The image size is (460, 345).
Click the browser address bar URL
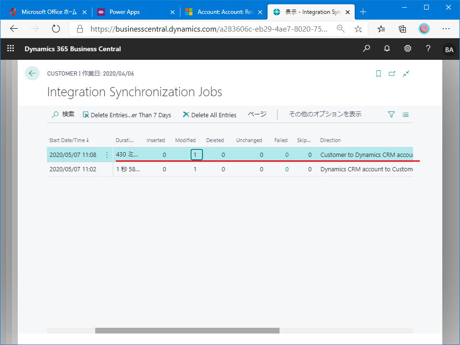pos(209,29)
